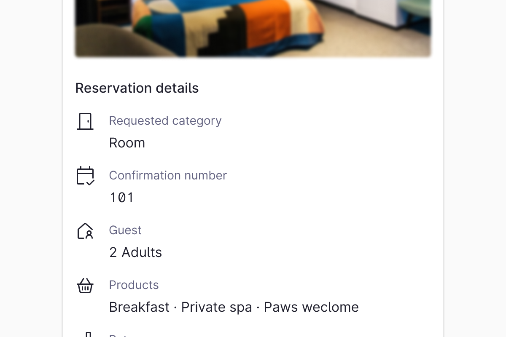This screenshot has width=506, height=337.
Task: Click the Breakfast product
Action: coord(139,307)
